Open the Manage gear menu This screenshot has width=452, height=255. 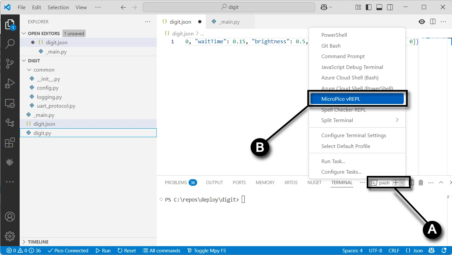click(10, 236)
